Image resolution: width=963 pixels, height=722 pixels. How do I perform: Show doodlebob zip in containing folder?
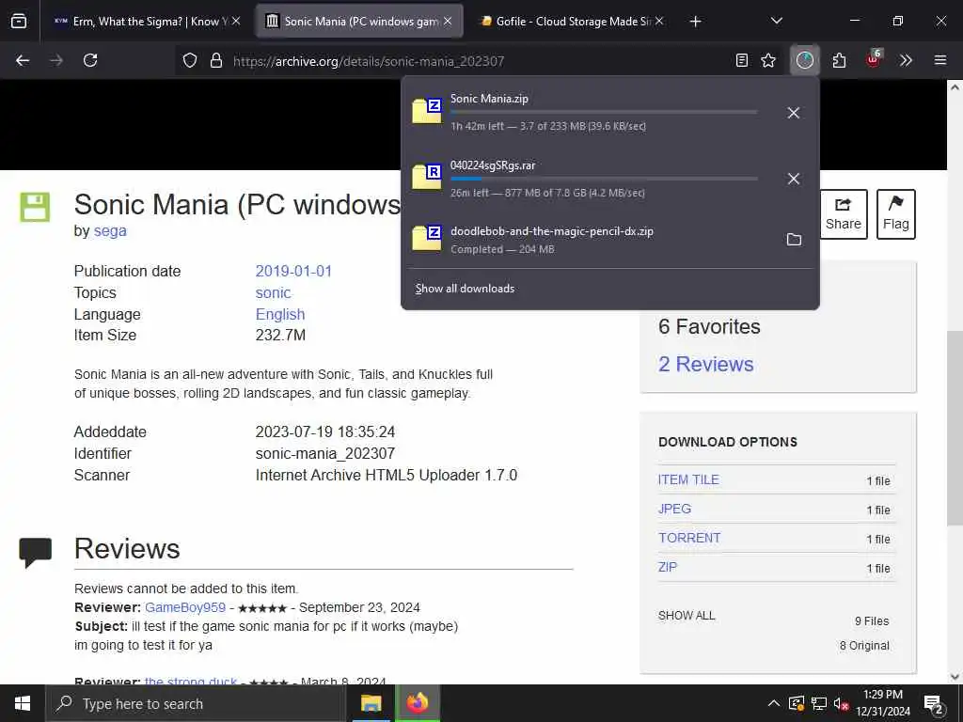tap(794, 240)
